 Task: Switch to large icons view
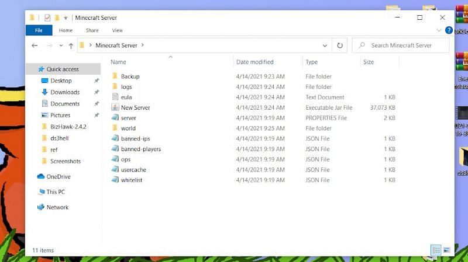pos(447,250)
